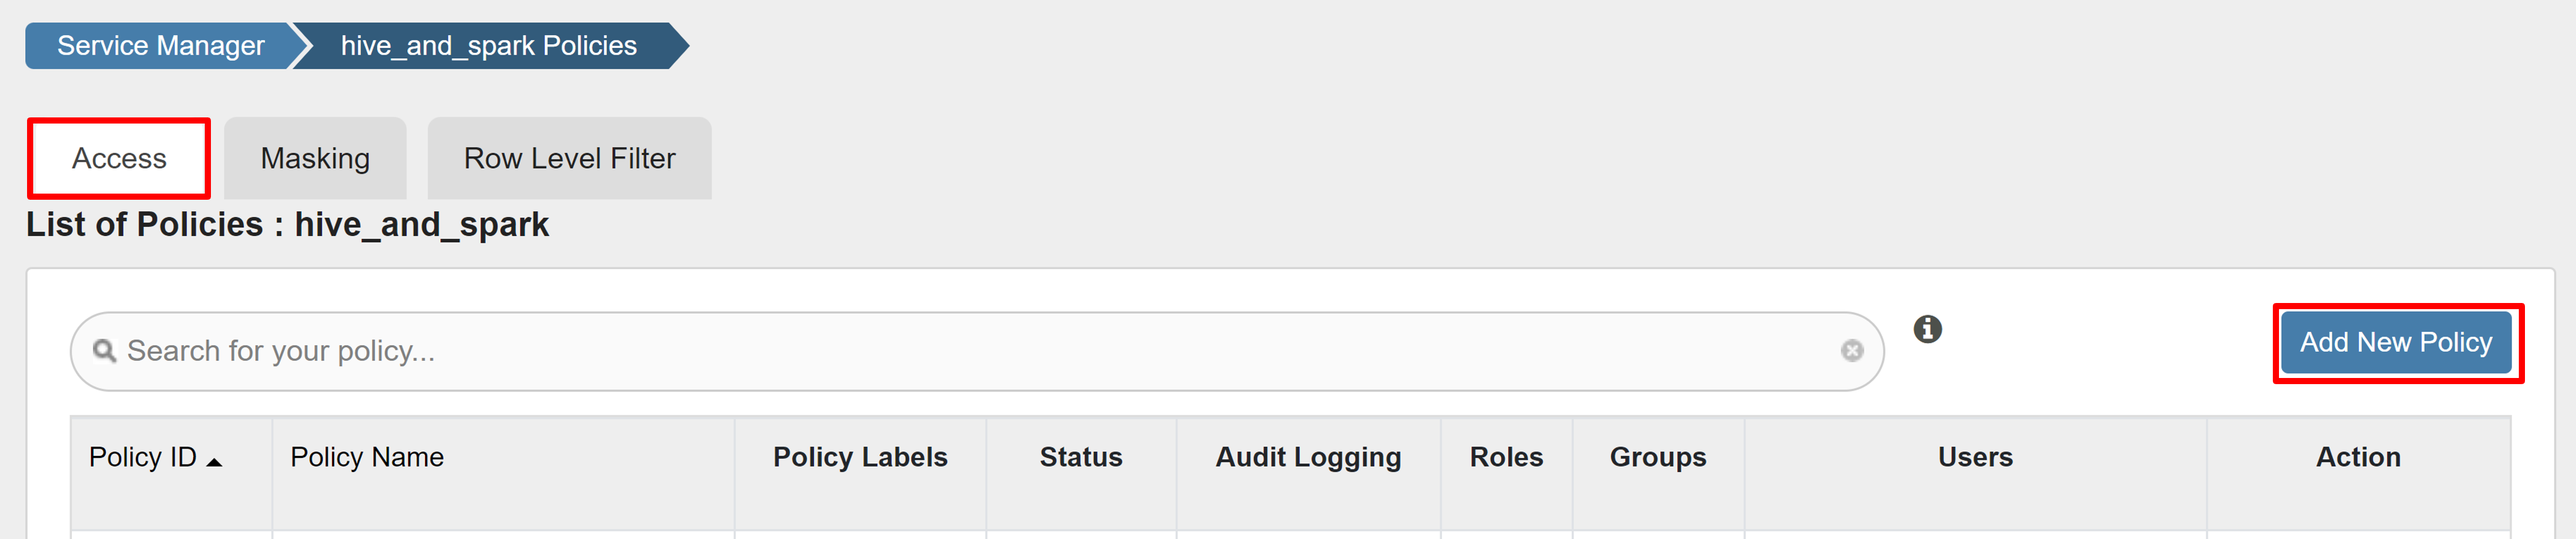Click the Service Manager breadcrumb
2576x539 pixels.
[x=160, y=46]
